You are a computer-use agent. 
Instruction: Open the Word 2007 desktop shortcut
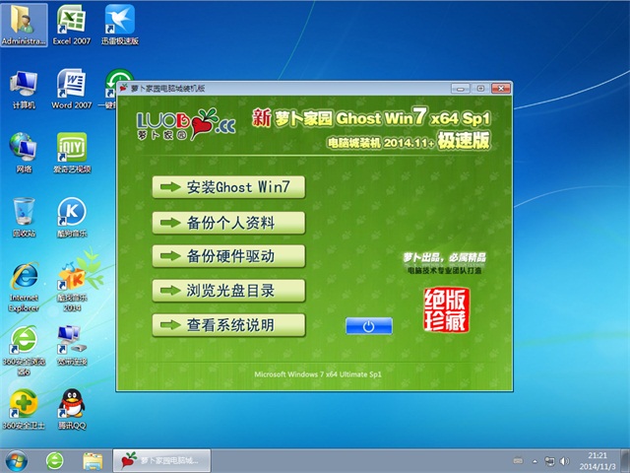71,85
